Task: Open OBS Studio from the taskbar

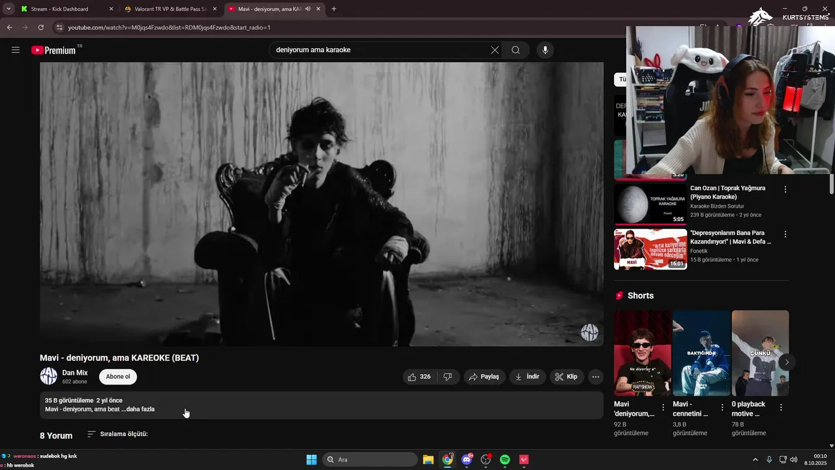Action: tap(486, 460)
